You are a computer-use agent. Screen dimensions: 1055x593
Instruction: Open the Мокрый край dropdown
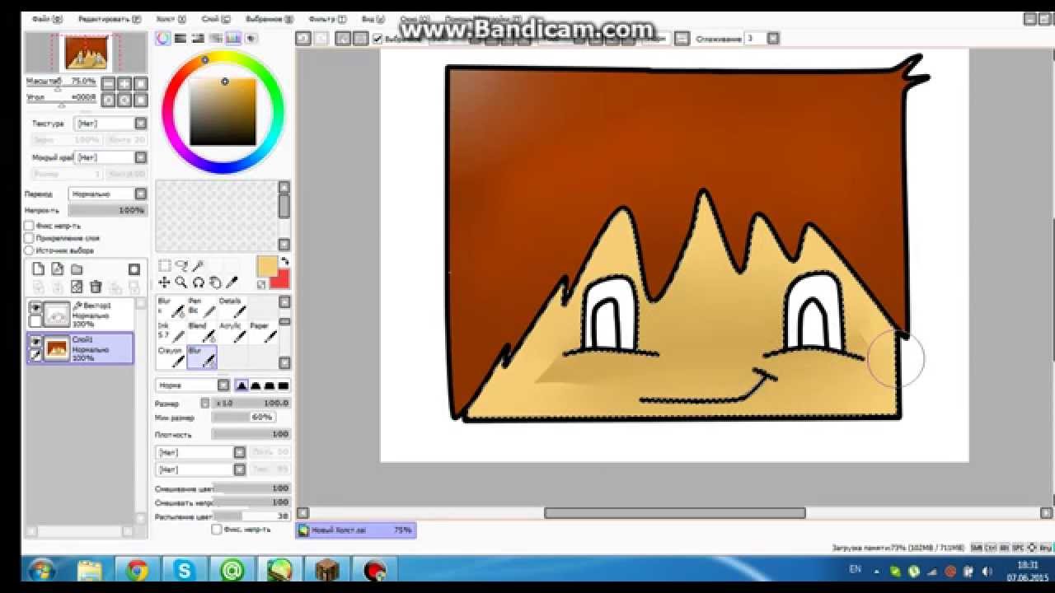(x=110, y=157)
